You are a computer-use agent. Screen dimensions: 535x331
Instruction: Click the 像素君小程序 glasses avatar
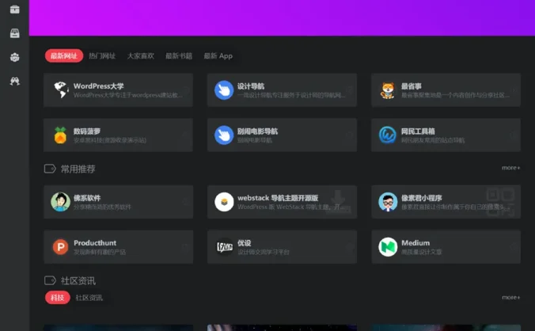tap(388, 202)
